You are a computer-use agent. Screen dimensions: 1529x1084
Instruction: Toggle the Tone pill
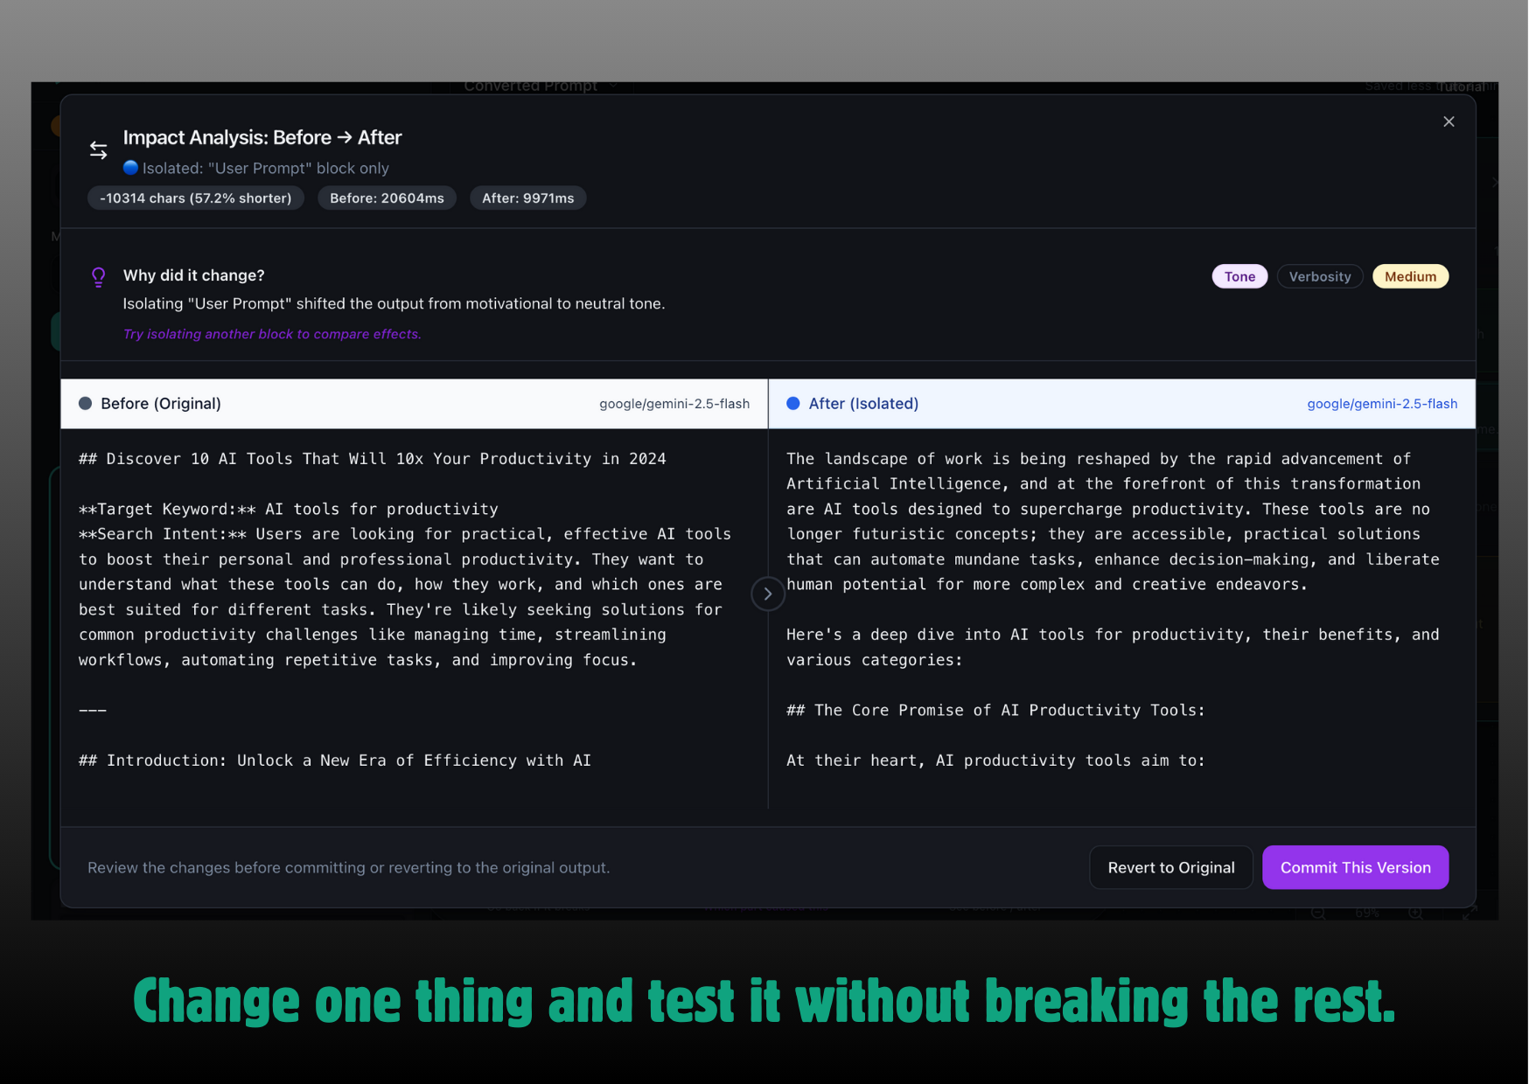click(1239, 276)
